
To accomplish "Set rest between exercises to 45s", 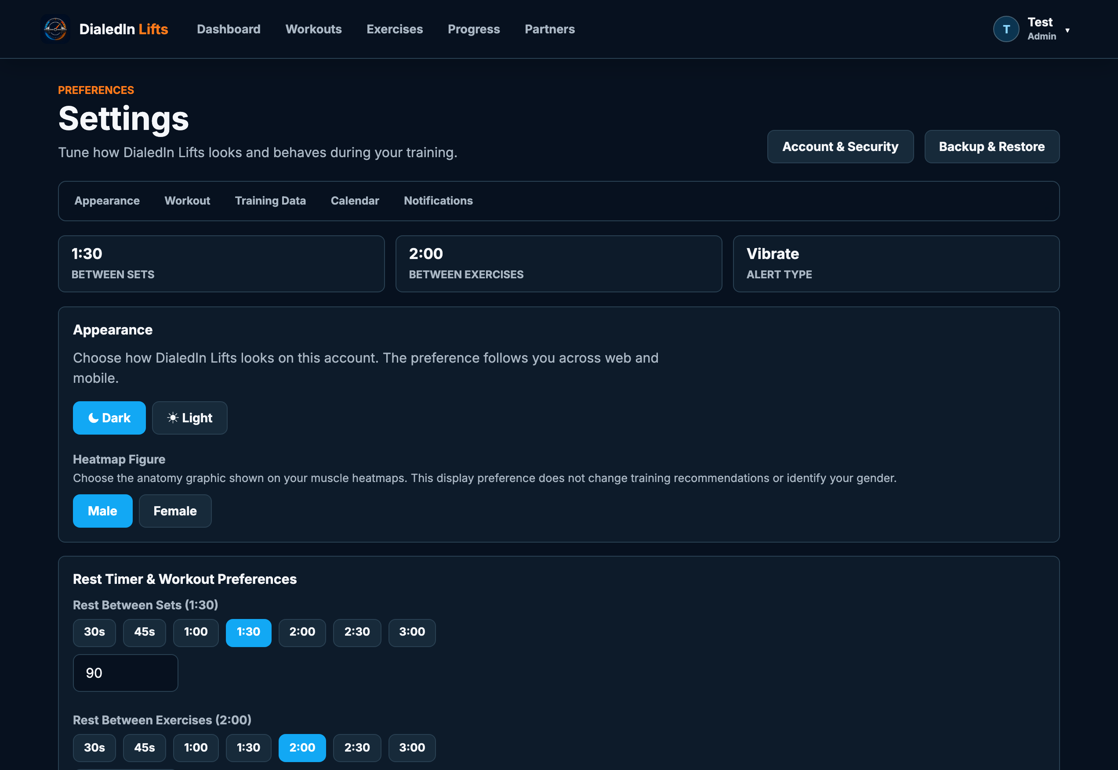I will click(x=145, y=748).
